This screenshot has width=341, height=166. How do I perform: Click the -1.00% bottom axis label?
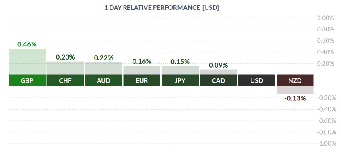(x=327, y=143)
